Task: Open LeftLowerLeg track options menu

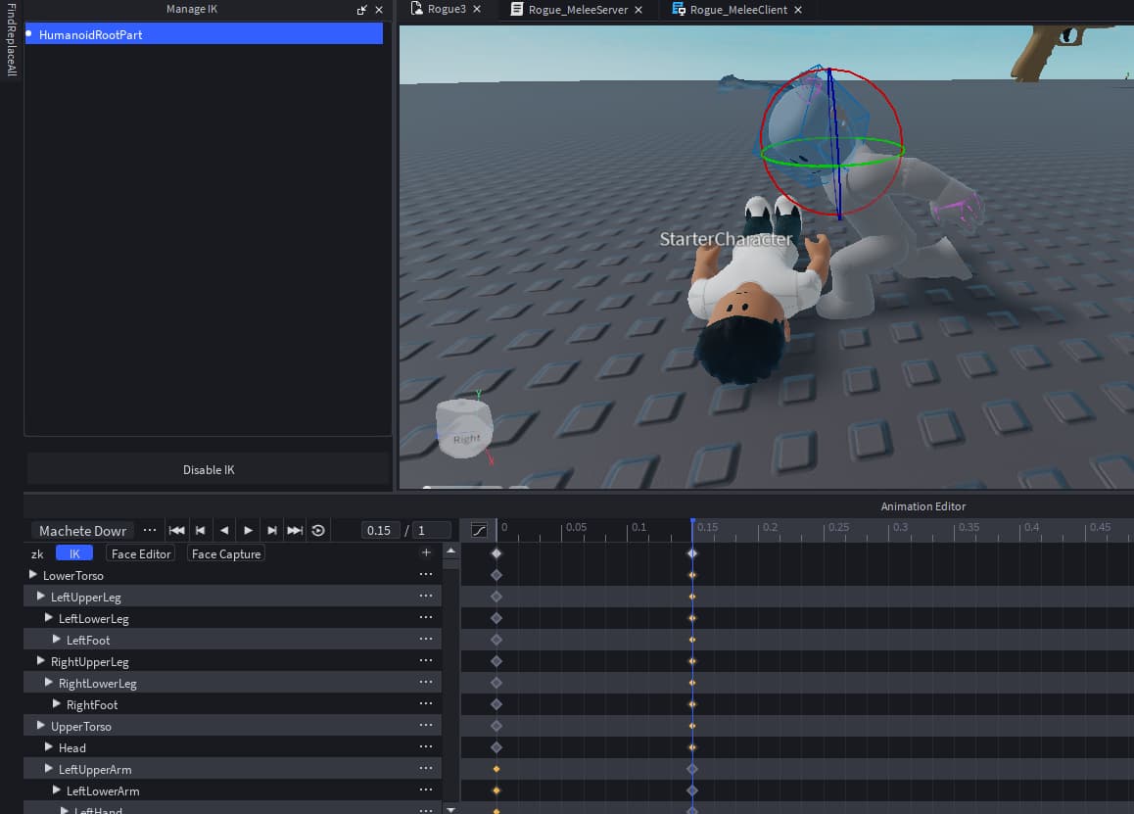Action: (x=426, y=617)
